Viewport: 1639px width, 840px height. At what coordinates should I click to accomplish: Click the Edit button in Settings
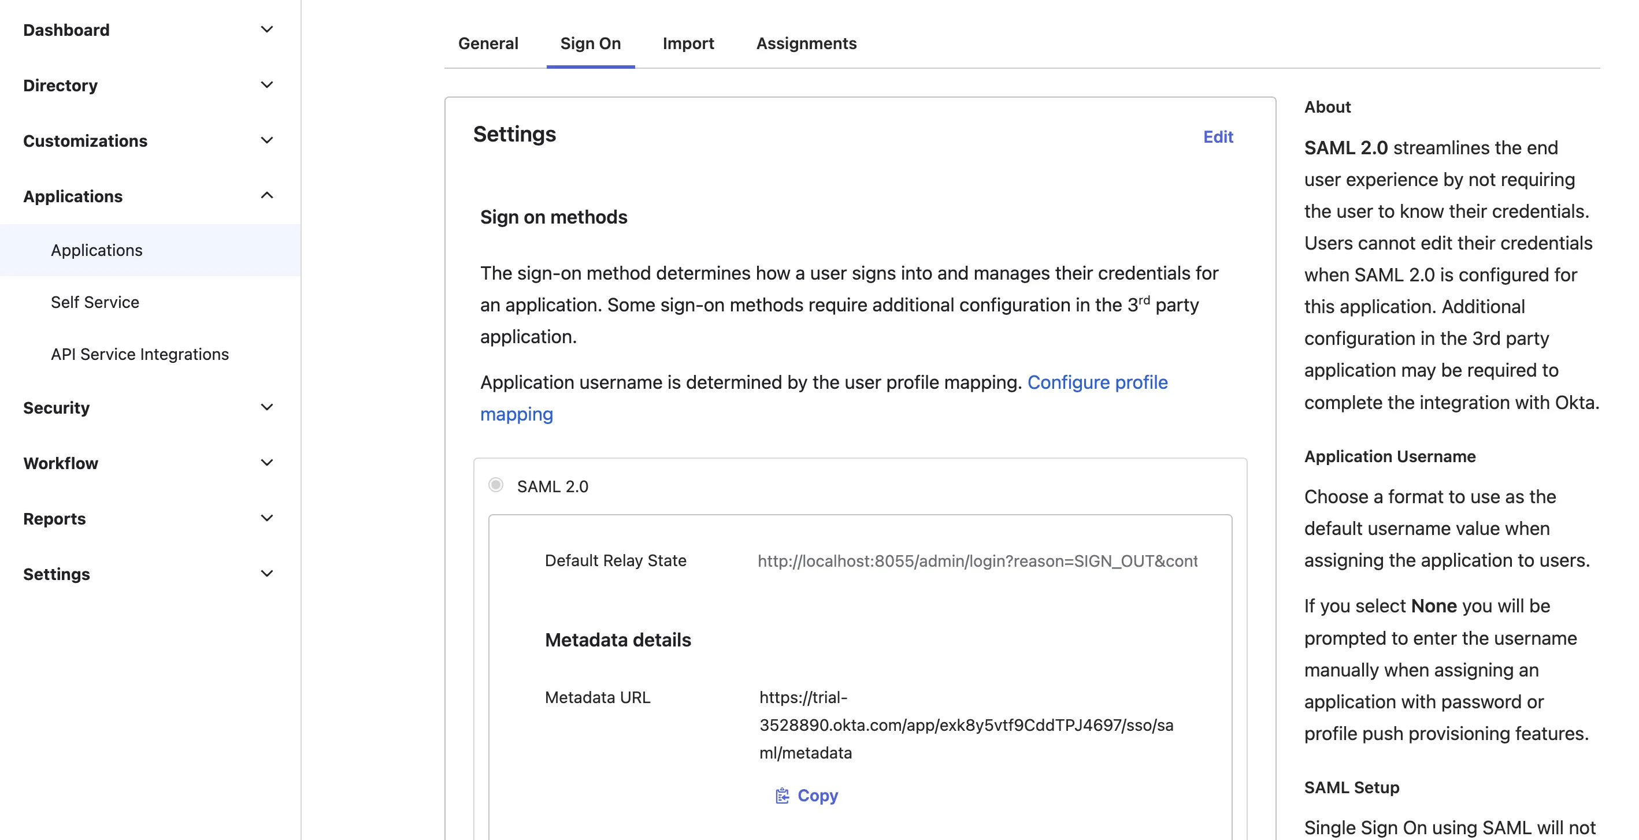pyautogui.click(x=1218, y=136)
